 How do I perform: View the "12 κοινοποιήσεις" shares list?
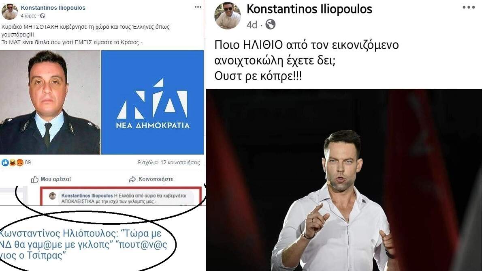[180, 163]
